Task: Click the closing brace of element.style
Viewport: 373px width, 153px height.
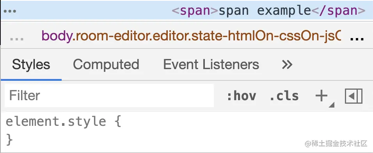Action: click(9, 140)
